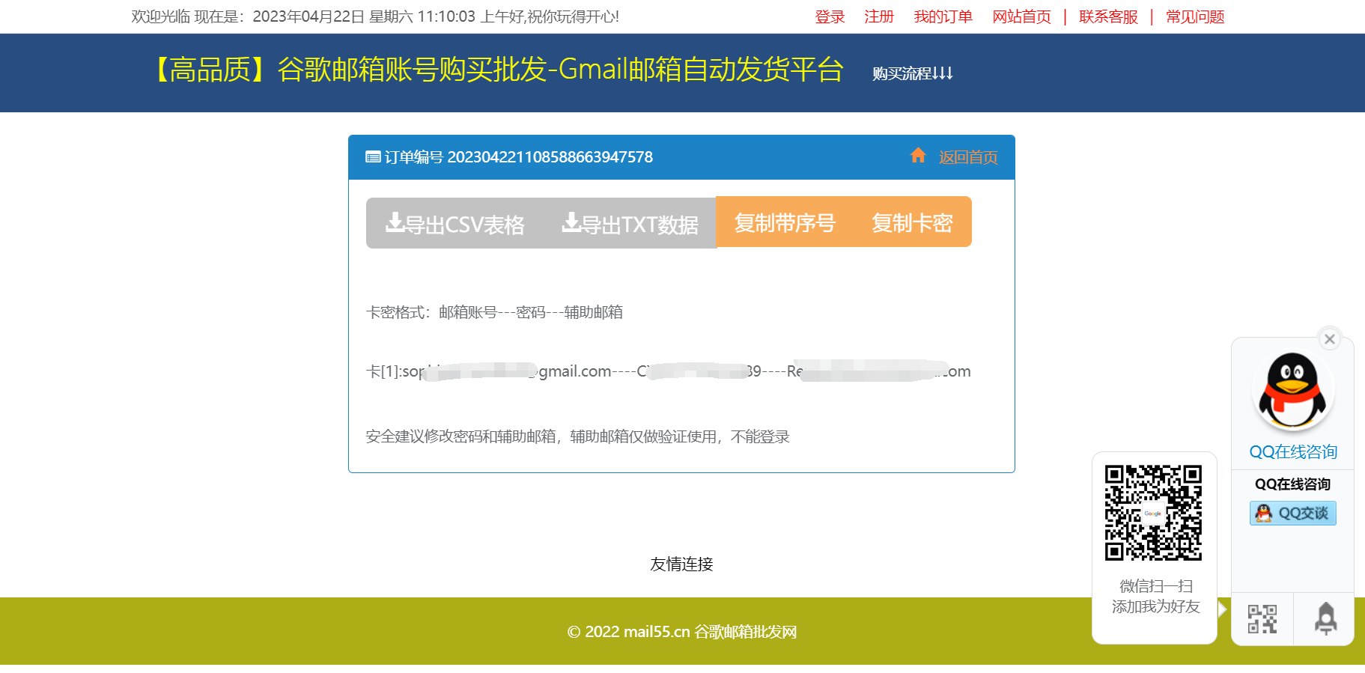The width and height of the screenshot is (1365, 673).
Task: Export data with 导出CSV表格 button
Action: coord(455,223)
